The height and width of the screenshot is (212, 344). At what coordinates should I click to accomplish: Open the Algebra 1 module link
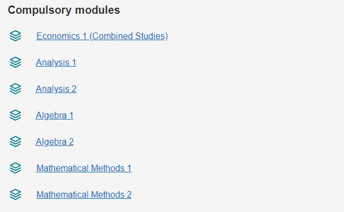(x=55, y=115)
